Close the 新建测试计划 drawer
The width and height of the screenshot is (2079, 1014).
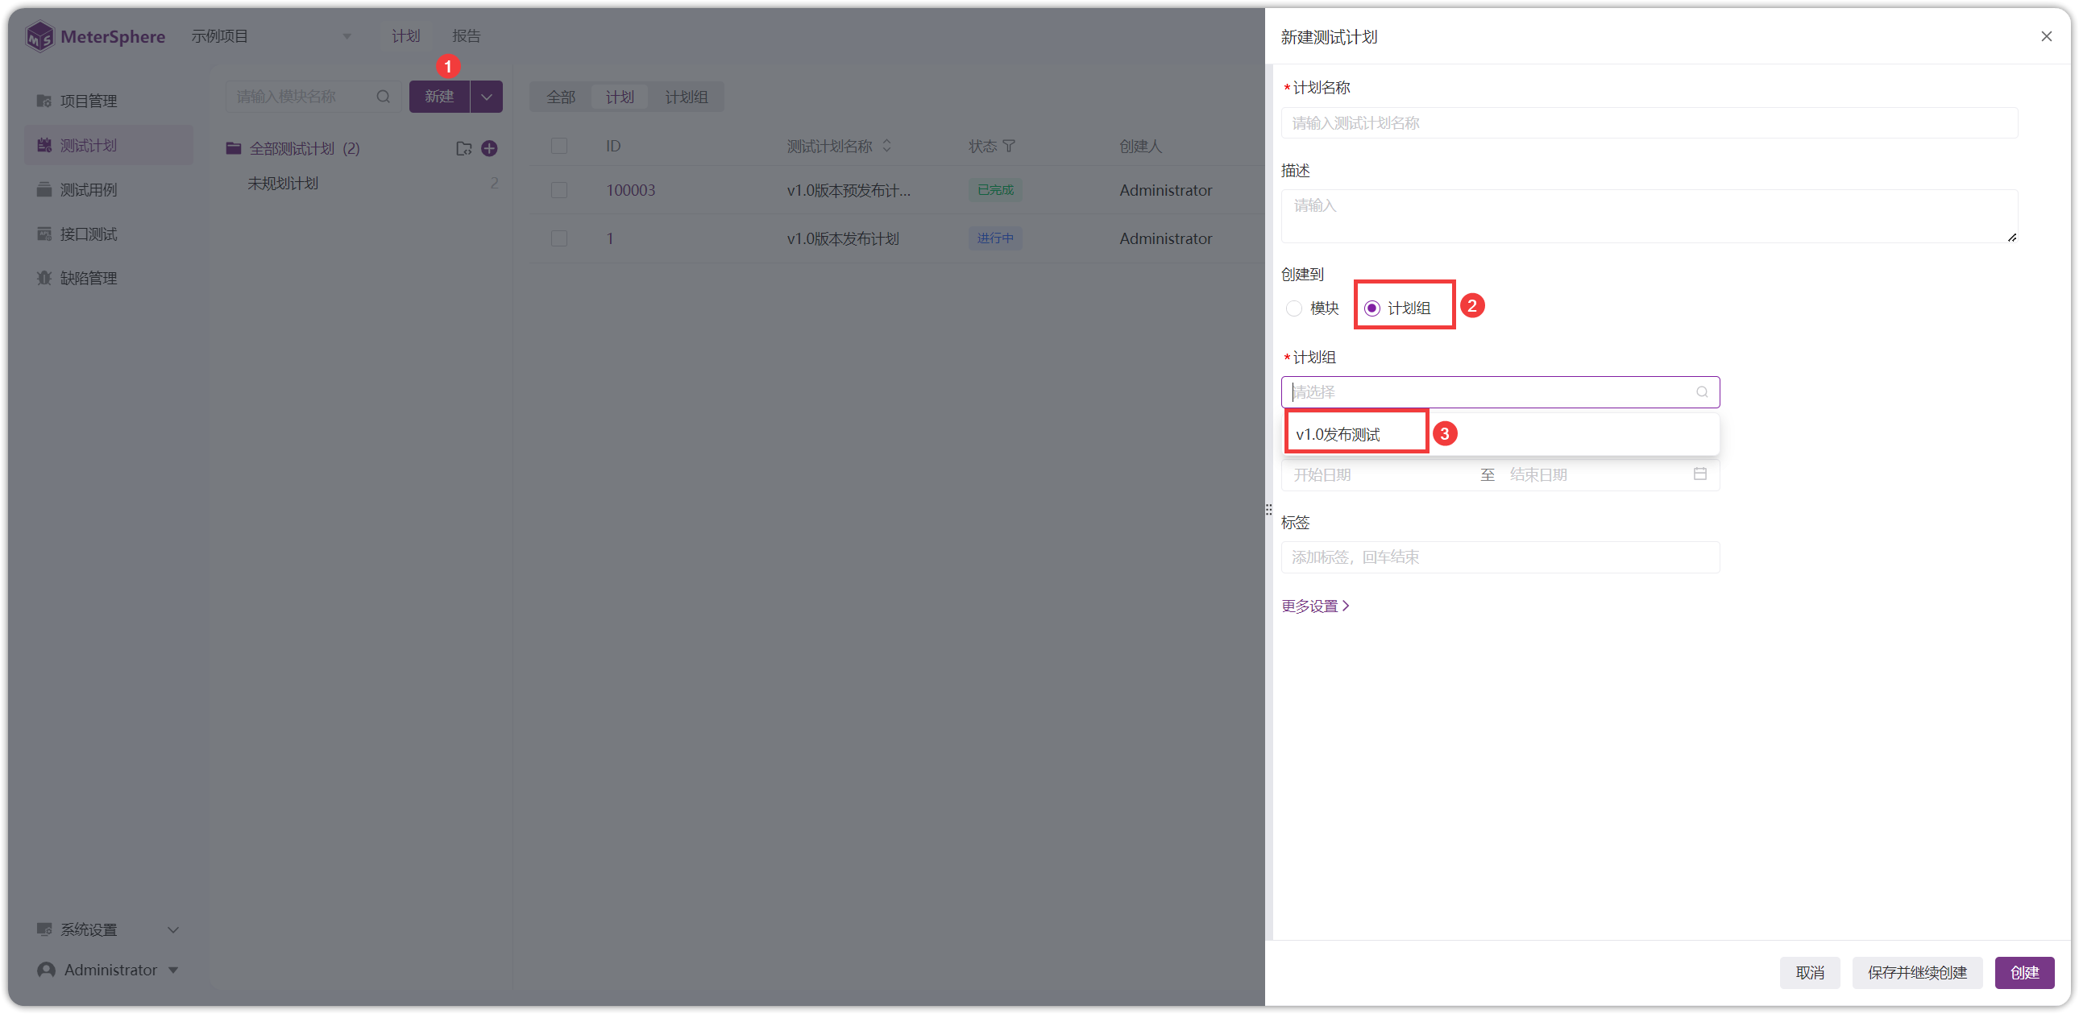tap(2046, 36)
